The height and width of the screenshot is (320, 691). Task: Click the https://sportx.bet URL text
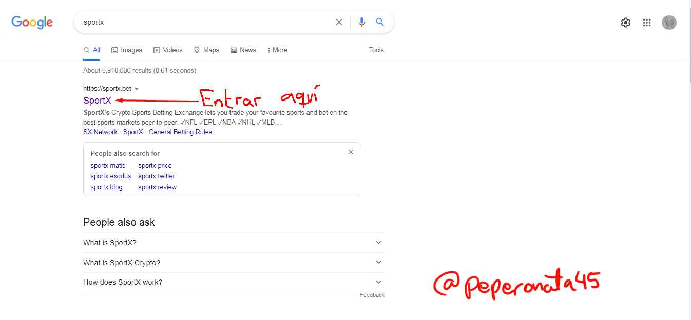107,89
